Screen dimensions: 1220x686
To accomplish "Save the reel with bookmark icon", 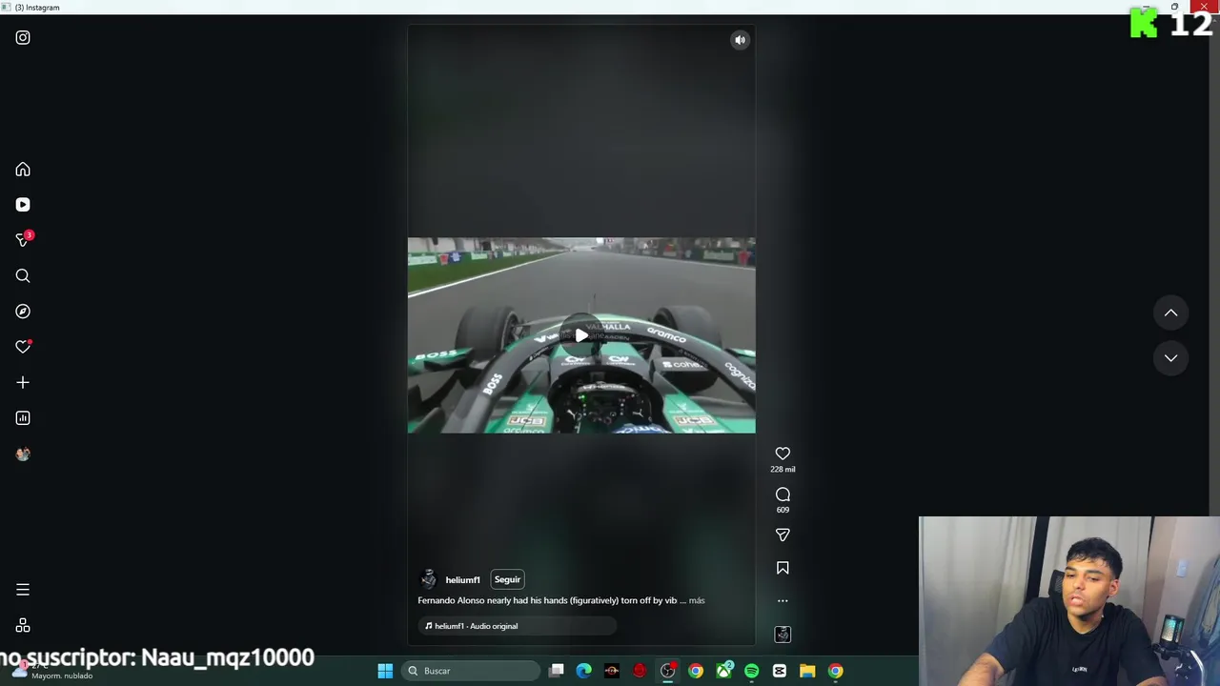I will pos(783,568).
